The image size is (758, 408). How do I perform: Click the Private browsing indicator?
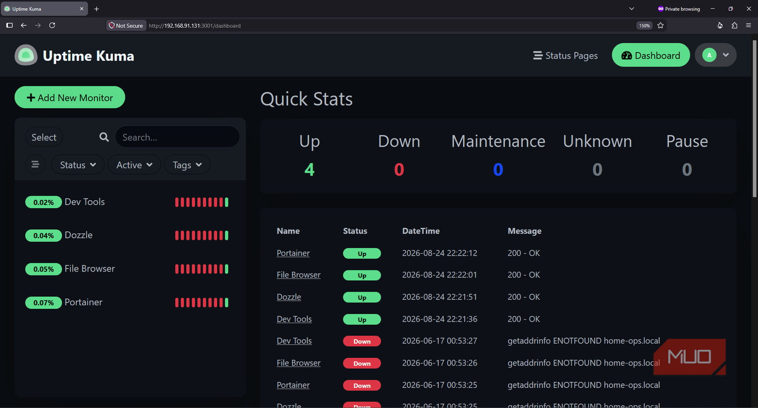[679, 9]
